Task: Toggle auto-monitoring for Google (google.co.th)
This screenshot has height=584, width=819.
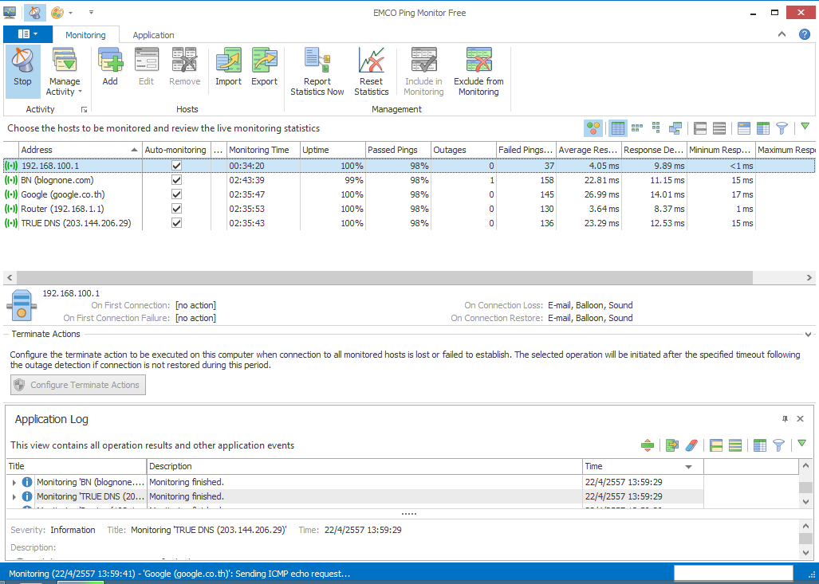Action: pos(176,194)
